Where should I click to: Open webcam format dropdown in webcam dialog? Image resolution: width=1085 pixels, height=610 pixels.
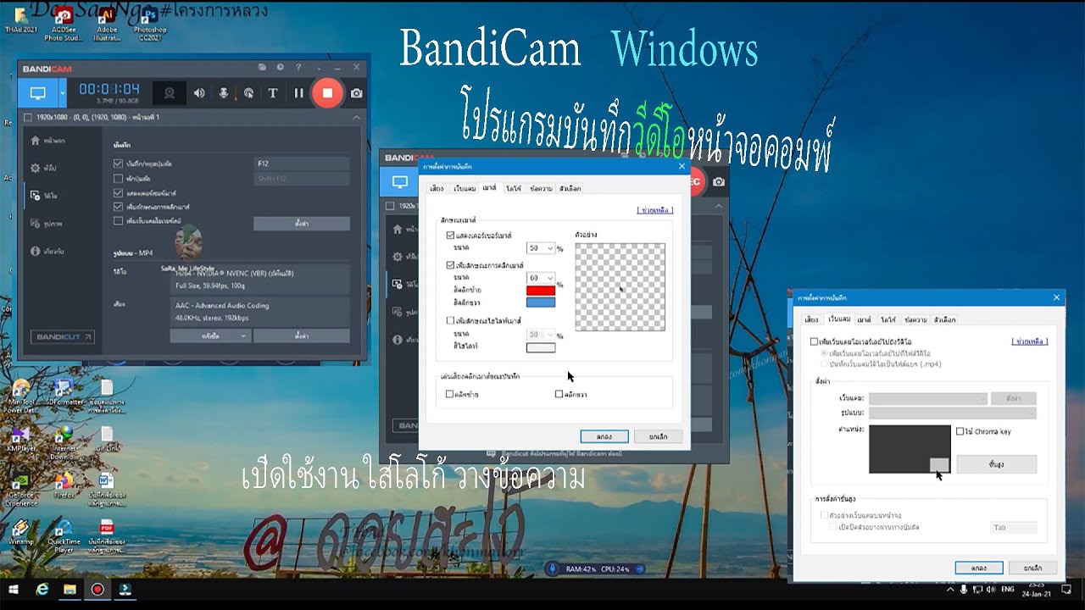tap(952, 413)
